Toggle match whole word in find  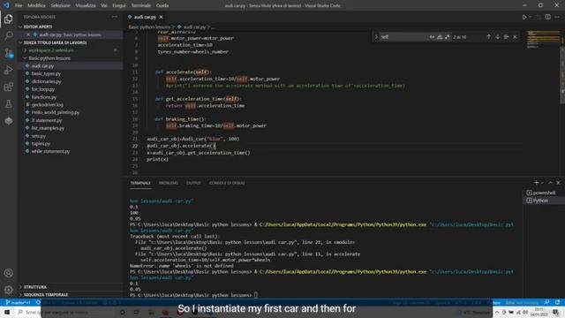pyautogui.click(x=440, y=37)
